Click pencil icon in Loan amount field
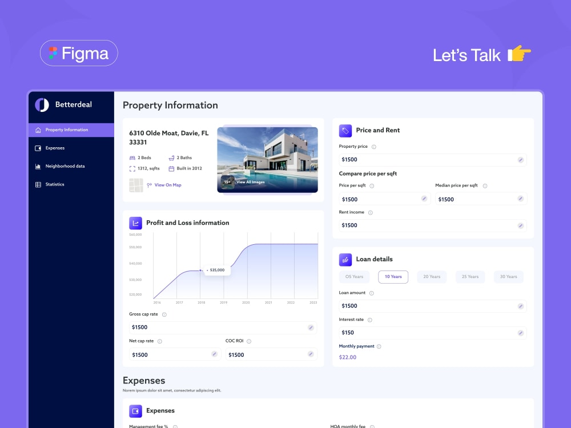This screenshot has height=428, width=571. click(520, 306)
